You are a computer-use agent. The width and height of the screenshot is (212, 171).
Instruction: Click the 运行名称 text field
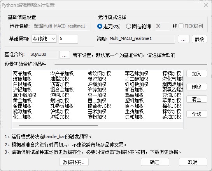point(61,26)
